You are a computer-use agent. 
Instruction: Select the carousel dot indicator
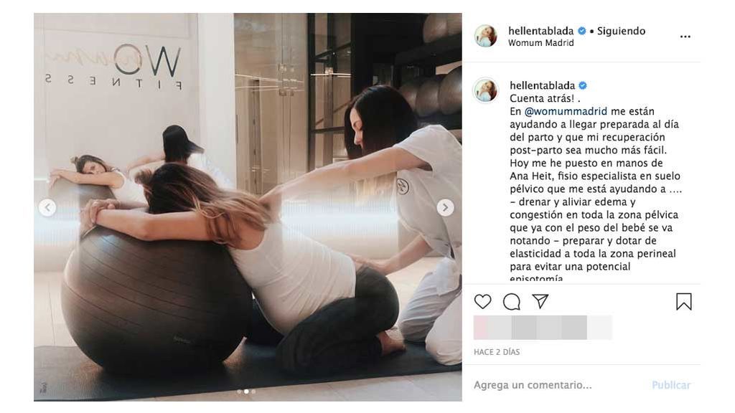(246, 391)
